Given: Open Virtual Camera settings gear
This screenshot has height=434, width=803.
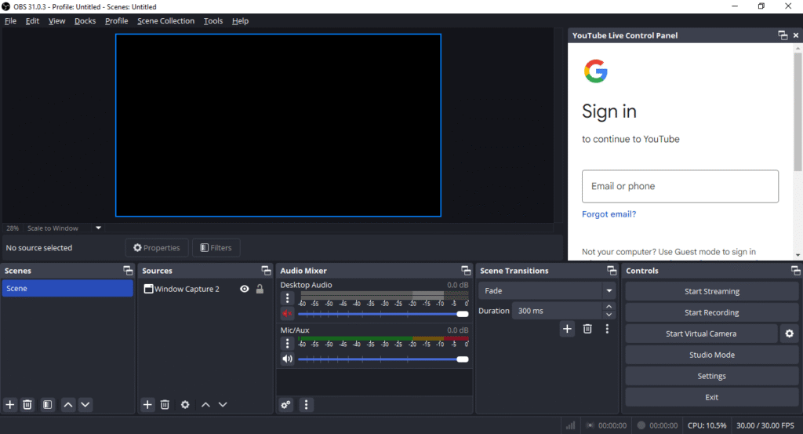Looking at the screenshot, I should pyautogui.click(x=789, y=334).
